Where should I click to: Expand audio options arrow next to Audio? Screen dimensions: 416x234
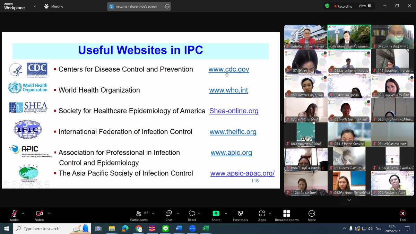pyautogui.click(x=23, y=213)
